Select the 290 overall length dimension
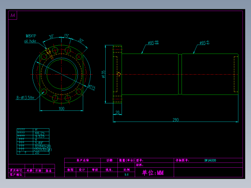251x188 pixels. 176,120
